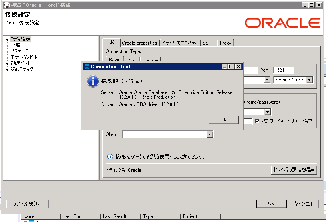The image size is (326, 222).
Task: Click the info icon beside the variables hint
Action: pyautogui.click(x=110, y=157)
